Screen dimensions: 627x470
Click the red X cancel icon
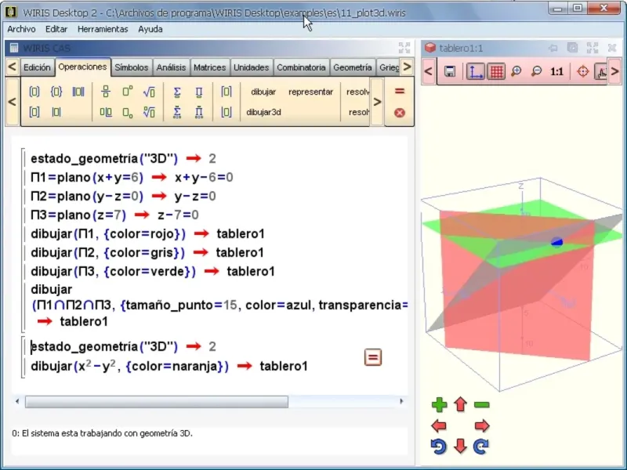(x=400, y=113)
